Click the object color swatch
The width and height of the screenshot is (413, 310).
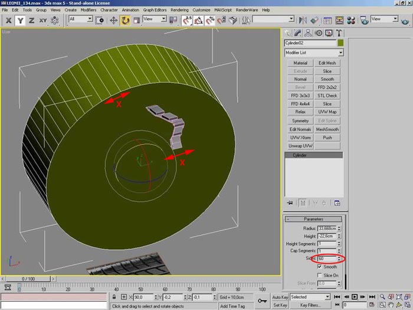340,43
